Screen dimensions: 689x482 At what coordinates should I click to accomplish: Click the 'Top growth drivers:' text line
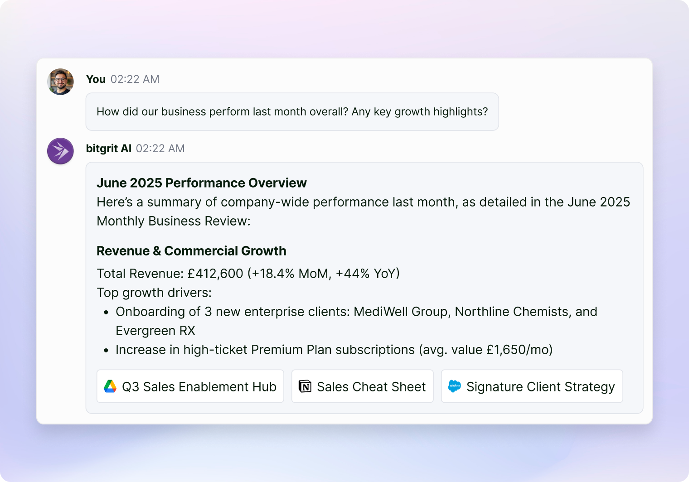(154, 293)
